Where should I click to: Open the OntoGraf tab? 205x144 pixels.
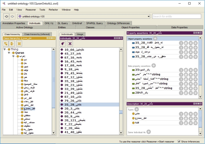[x=77, y=23]
